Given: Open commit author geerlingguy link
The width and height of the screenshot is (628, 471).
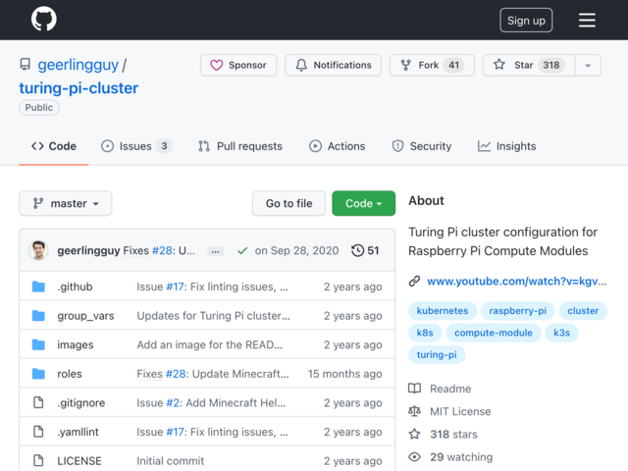Looking at the screenshot, I should pos(88,251).
